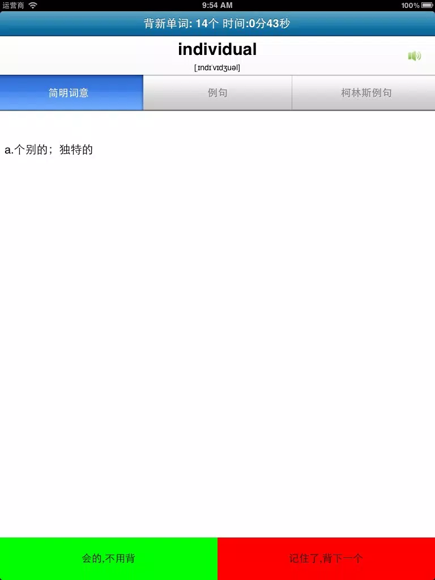Viewport: 435px width, 580px height.
Task: Tap the green 会的,不用背 button
Action: [109, 558]
